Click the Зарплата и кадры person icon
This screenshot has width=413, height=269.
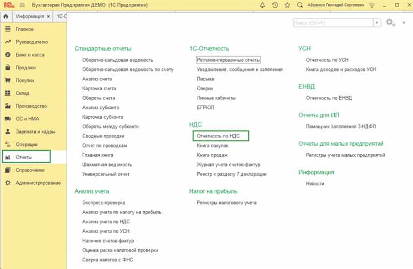(8, 131)
